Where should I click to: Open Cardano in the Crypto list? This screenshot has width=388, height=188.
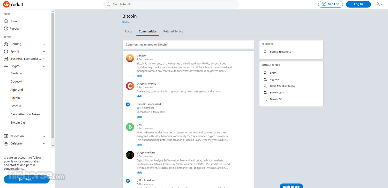16,73
